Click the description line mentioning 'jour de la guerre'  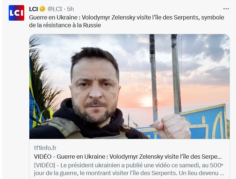pyautogui.click(x=129, y=173)
